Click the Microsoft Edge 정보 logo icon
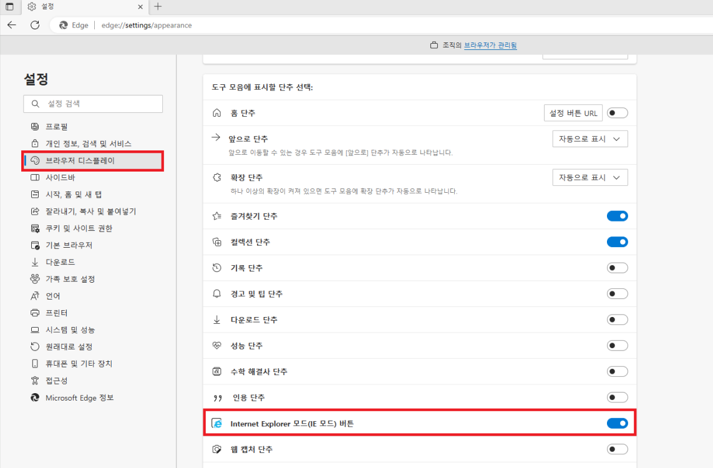The width and height of the screenshot is (713, 468). 35,397
